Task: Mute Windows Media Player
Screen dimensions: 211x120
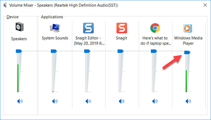Action: pyautogui.click(x=188, y=101)
